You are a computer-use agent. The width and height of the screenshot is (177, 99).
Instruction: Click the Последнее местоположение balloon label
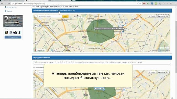(109, 29)
